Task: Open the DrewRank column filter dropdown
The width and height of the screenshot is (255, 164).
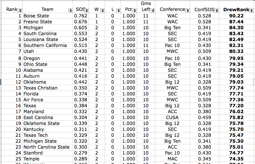Action: [251, 11]
